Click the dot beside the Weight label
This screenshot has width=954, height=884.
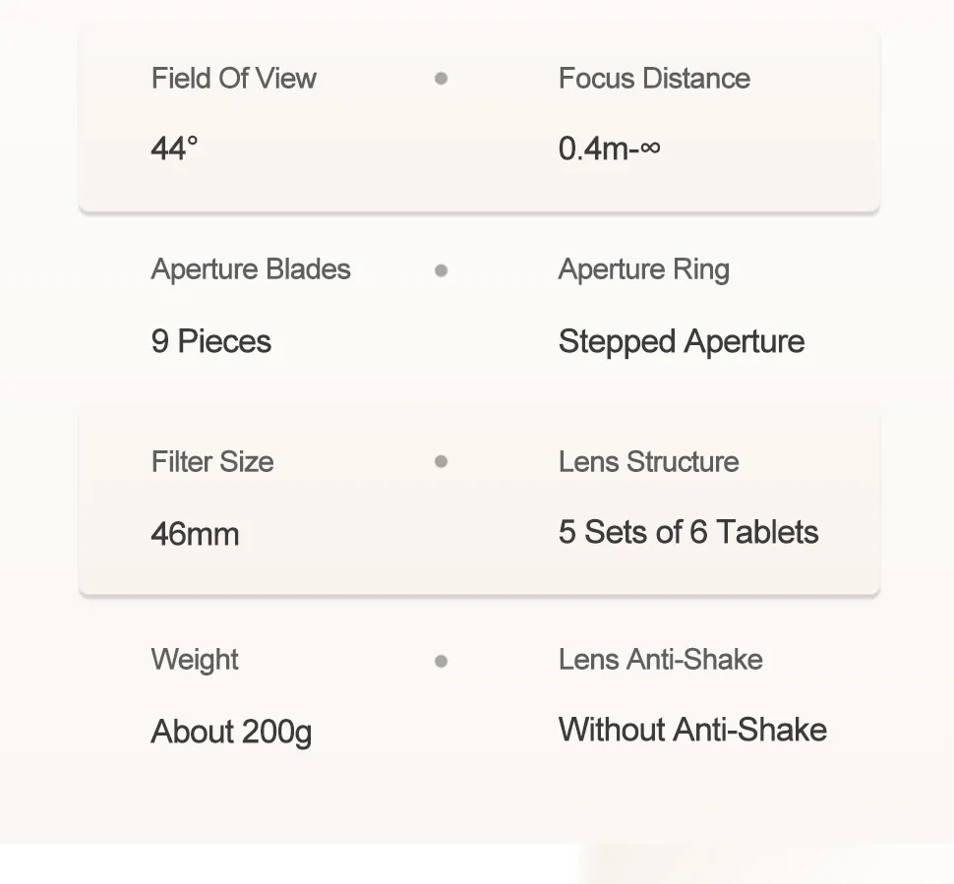pos(442,662)
